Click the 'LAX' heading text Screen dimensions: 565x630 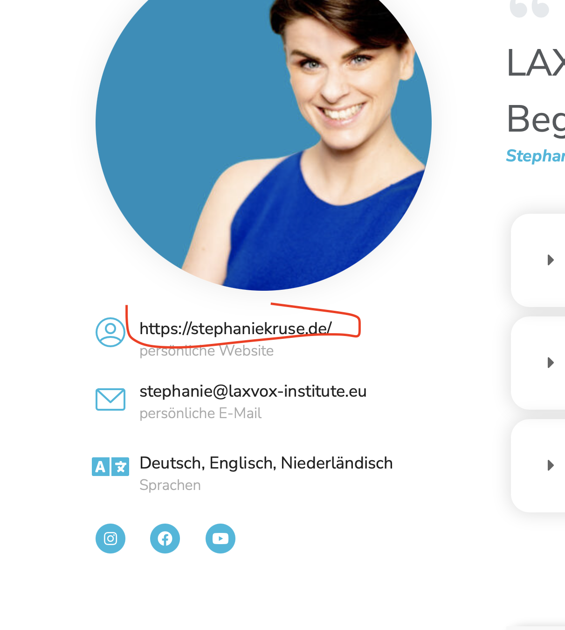[536, 63]
